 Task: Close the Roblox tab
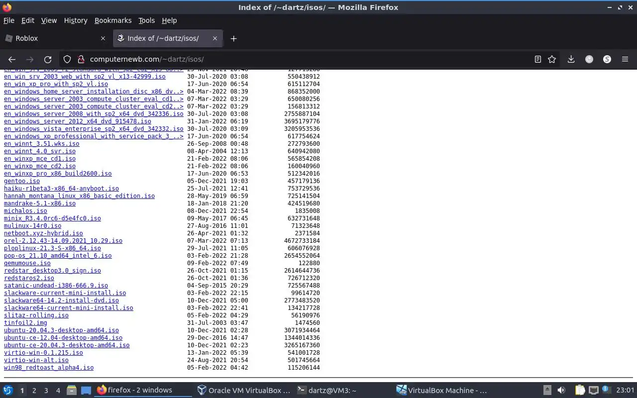103,38
